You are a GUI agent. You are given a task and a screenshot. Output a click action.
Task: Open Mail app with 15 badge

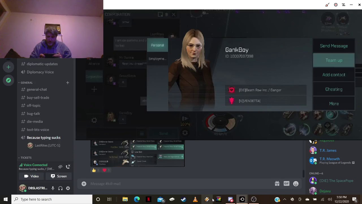160,199
